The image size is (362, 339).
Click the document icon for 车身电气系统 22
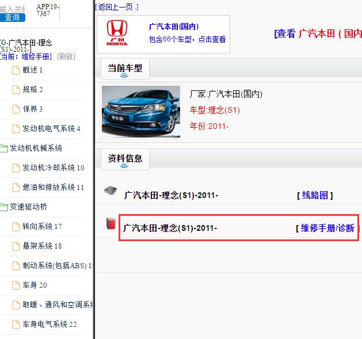[16, 325]
